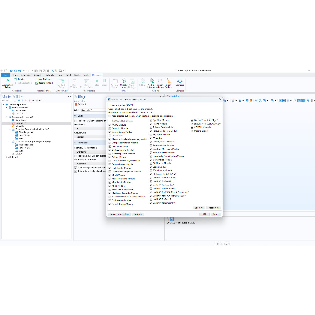Uncheck the Acoustics Module checkbox
This screenshot has width=315, height=315.
coord(110,128)
